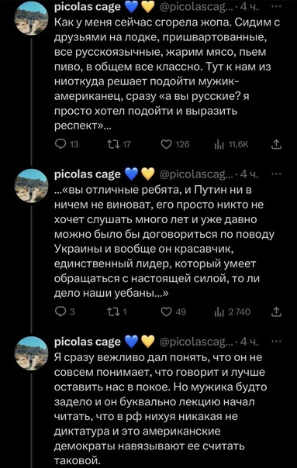This screenshot has height=468, width=297.
Task: Open avatar on the third tweet
Action: (31, 353)
